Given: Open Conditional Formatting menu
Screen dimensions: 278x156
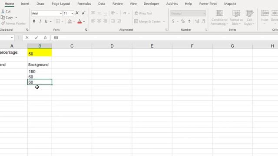Looking at the screenshot, I should pos(219,17).
